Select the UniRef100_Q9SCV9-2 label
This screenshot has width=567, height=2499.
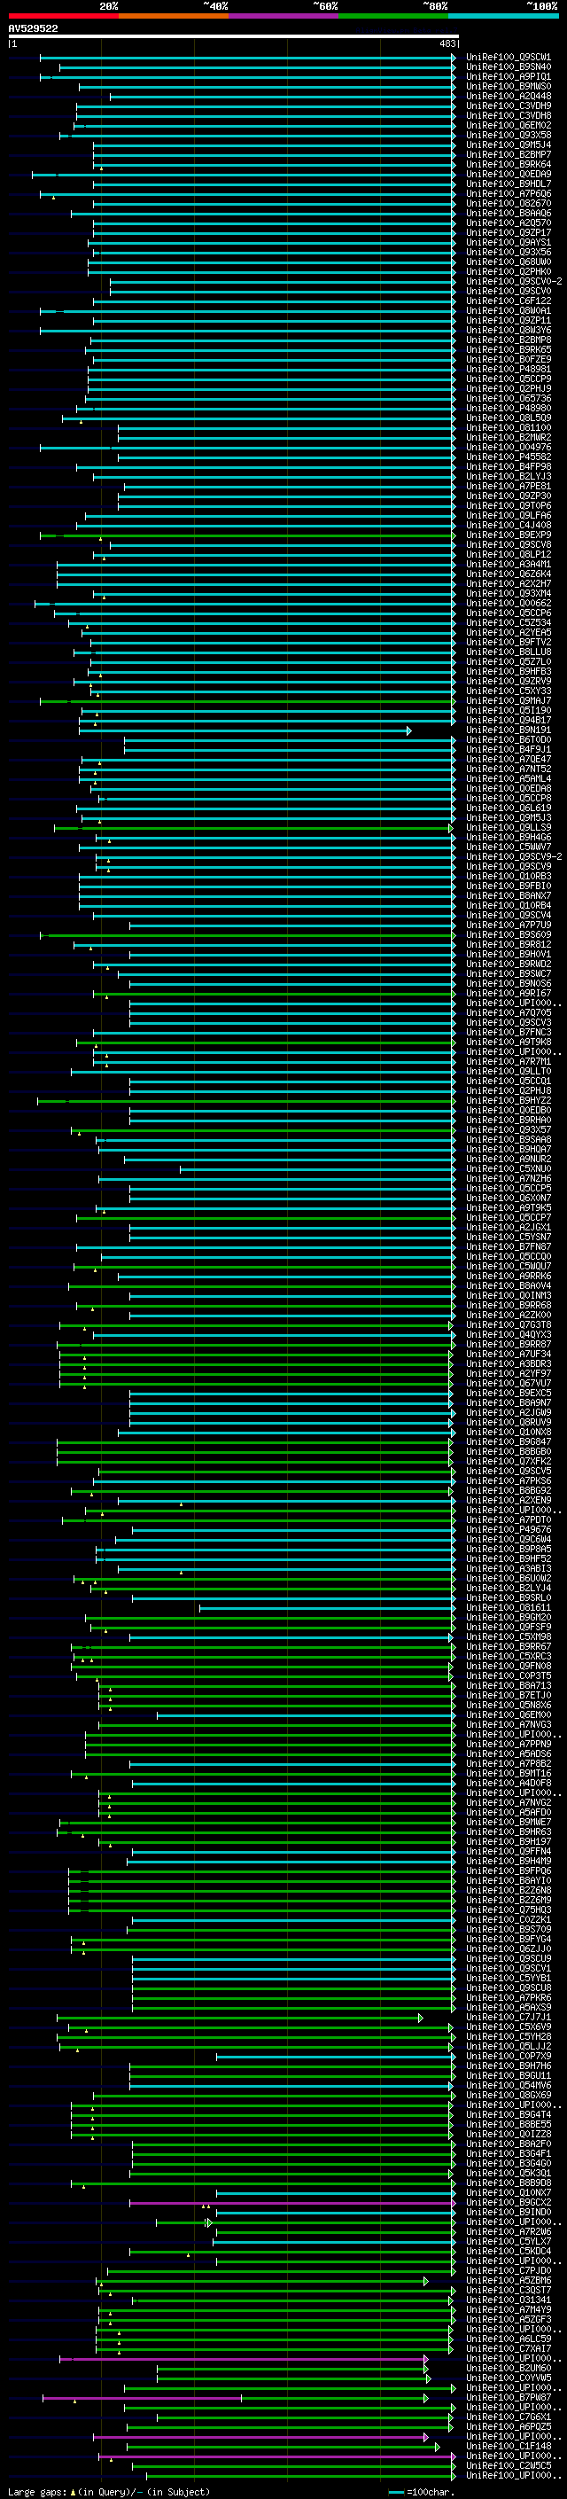pyautogui.click(x=514, y=856)
